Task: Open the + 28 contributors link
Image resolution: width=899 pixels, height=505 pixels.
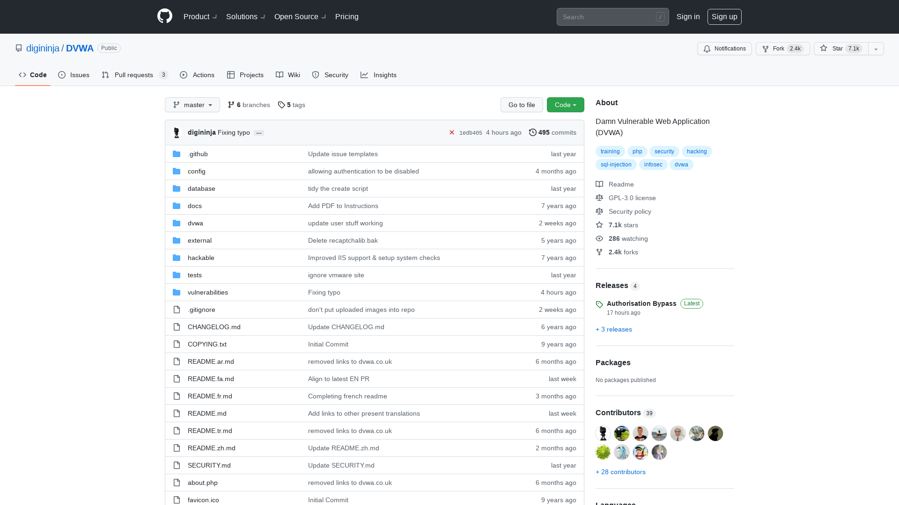Action: [x=620, y=472]
